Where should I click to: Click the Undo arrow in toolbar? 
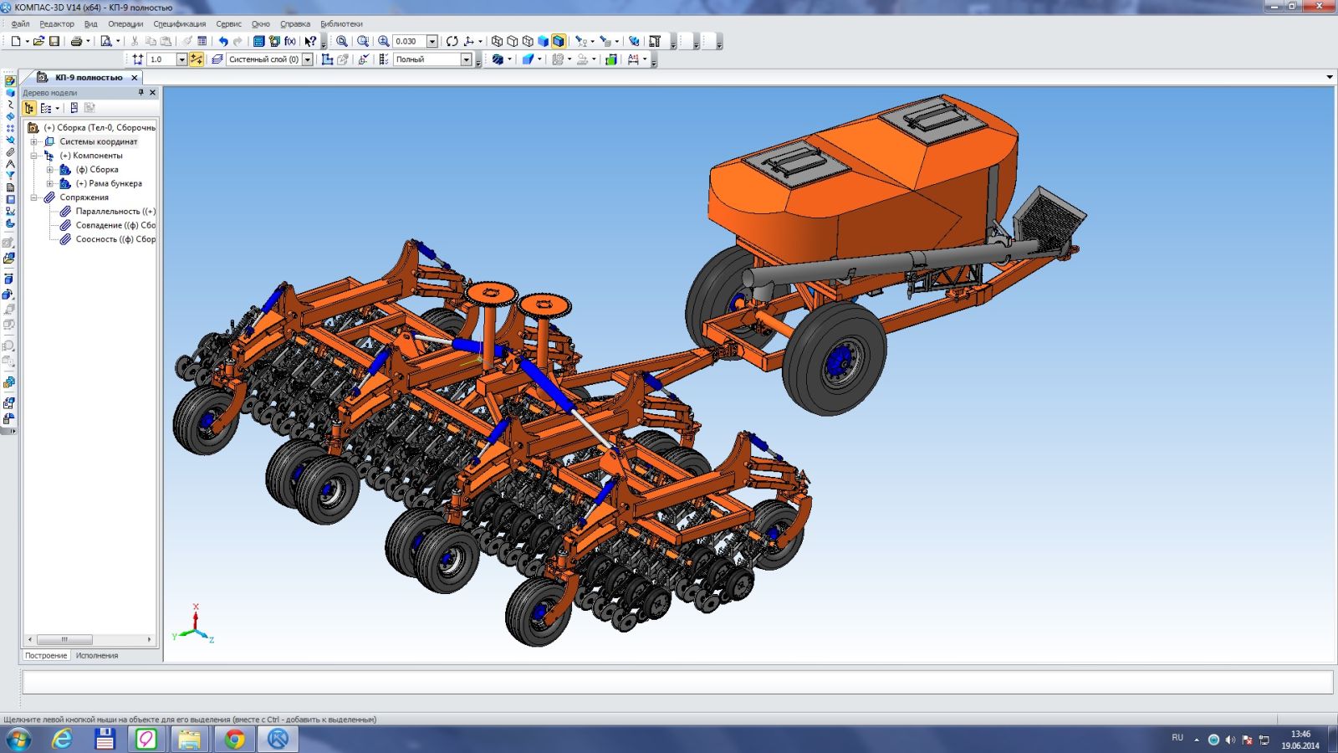223,41
